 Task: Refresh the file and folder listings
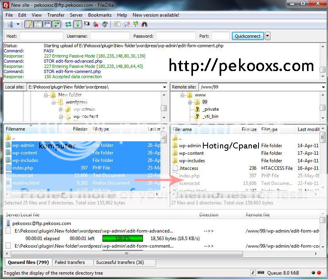point(68,24)
